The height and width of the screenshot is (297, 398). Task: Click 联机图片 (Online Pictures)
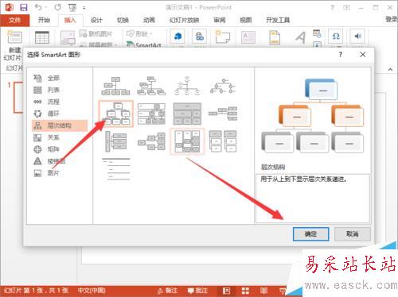[96, 33]
